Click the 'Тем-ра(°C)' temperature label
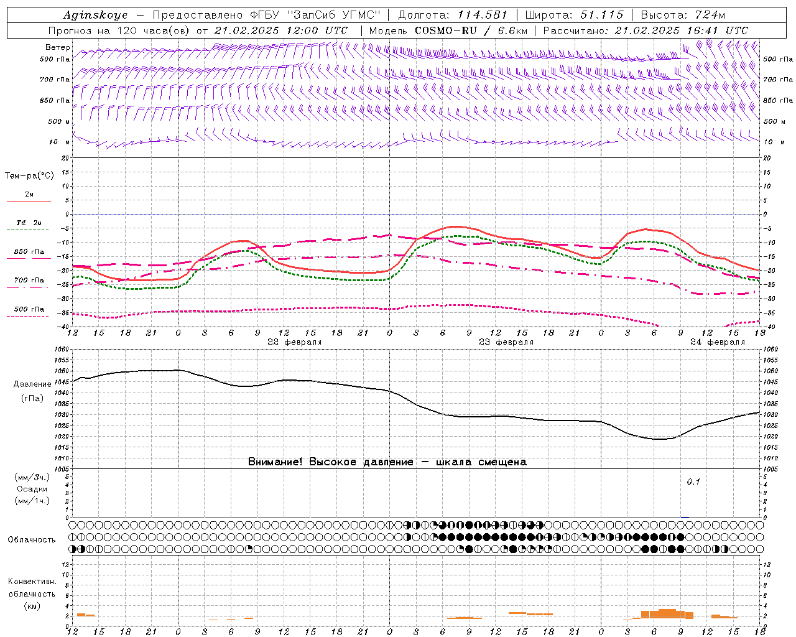 pyautogui.click(x=29, y=176)
